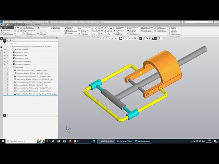Click the pan hand icon in view toolbar
The image size is (219, 164).
coord(144,38)
